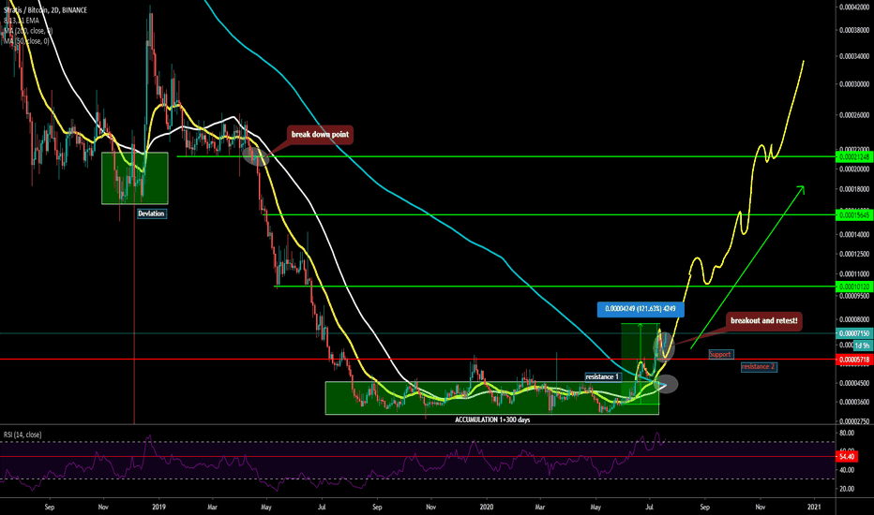Viewport: 874px width, 515px height.
Task: Click the 0.00014000 price axis value
Action: 855,234
